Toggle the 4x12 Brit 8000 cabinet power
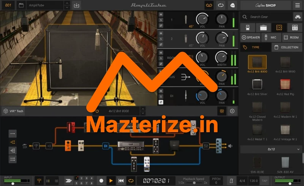Screen dimensions: 304x186 (97, 111)
